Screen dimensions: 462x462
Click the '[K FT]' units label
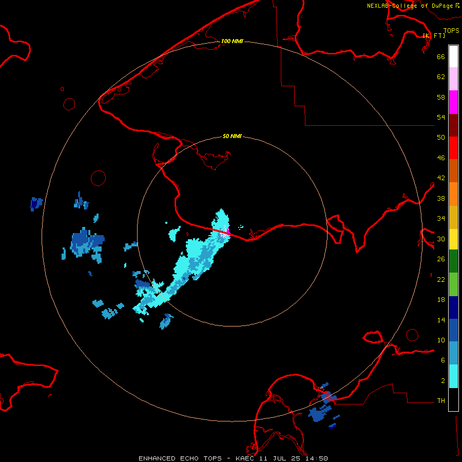point(434,35)
